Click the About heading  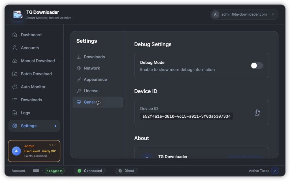point(142,138)
